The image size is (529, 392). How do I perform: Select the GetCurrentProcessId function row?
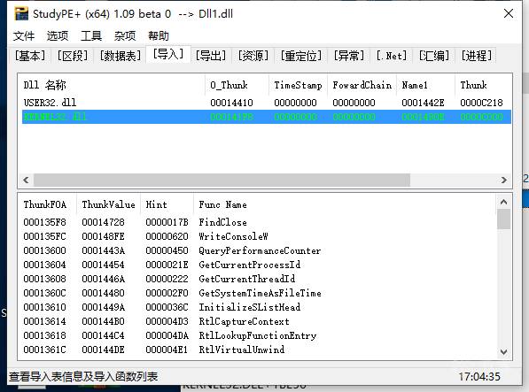coord(258,265)
